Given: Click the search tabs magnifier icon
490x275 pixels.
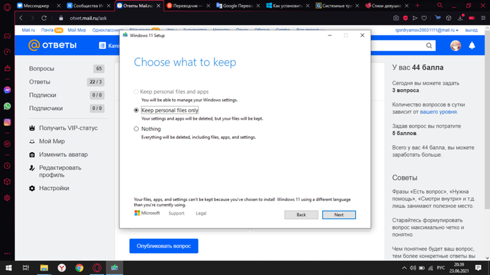Looking at the screenshot, I should [440, 5].
